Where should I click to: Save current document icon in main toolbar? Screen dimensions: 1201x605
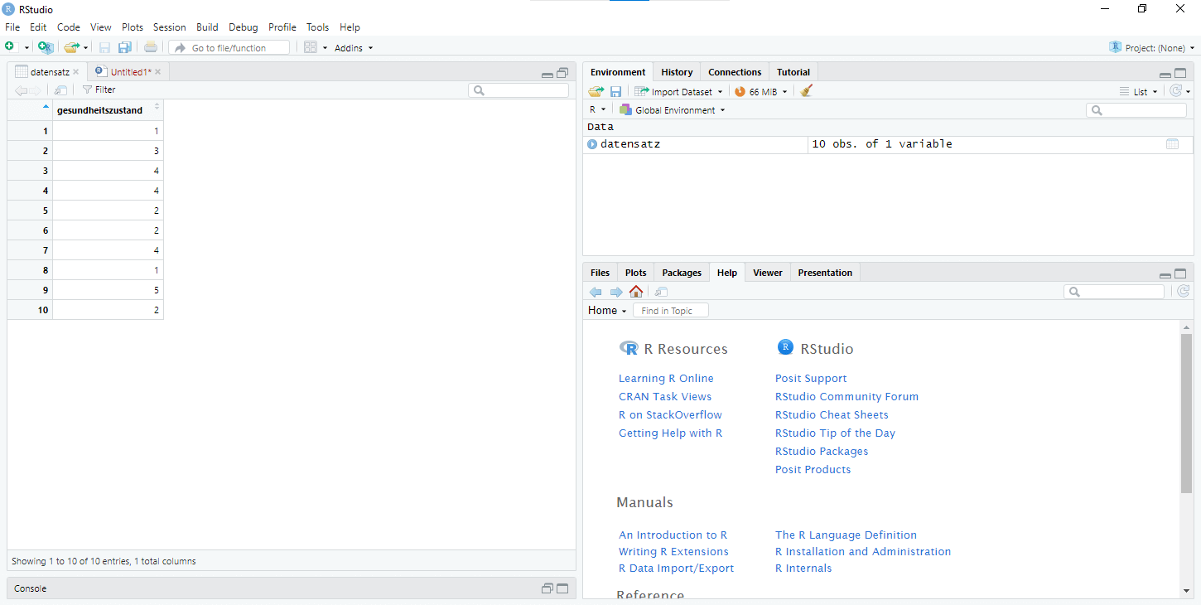click(105, 47)
